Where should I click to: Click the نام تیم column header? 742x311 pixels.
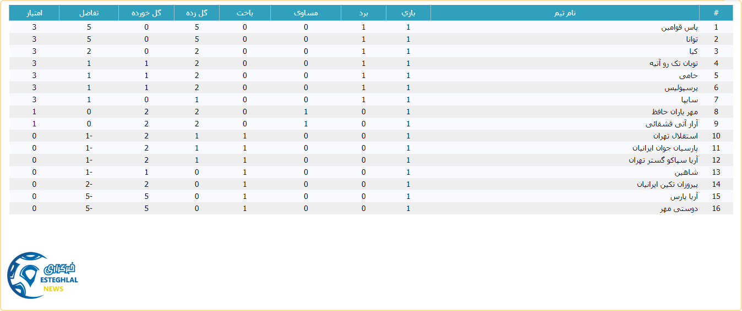565,13
